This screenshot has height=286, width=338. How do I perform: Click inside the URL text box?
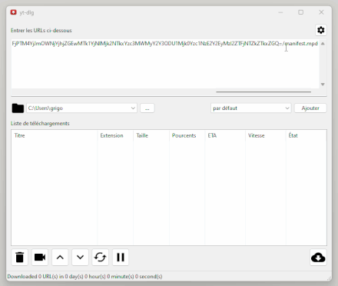click(x=165, y=64)
